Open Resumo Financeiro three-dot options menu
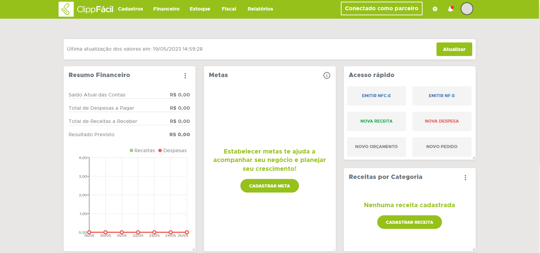This screenshot has height=253, width=540. (185, 76)
